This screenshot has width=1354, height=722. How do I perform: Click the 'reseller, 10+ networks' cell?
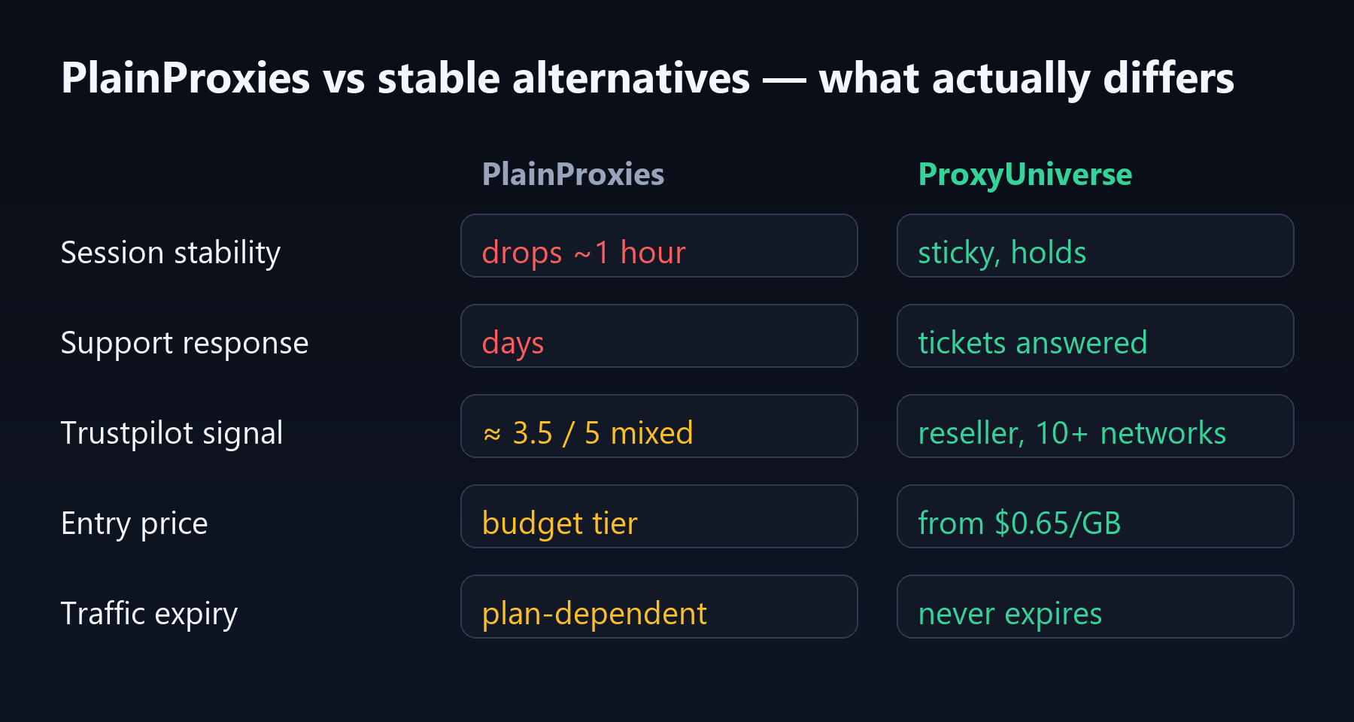1095,426
